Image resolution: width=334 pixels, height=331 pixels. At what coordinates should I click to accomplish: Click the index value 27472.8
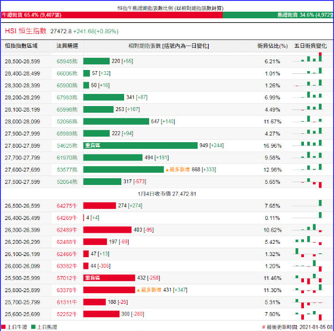click(x=61, y=31)
